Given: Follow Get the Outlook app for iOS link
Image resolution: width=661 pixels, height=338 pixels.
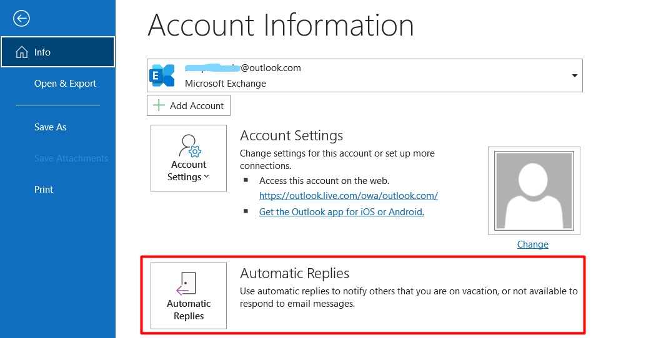Looking at the screenshot, I should (x=342, y=212).
